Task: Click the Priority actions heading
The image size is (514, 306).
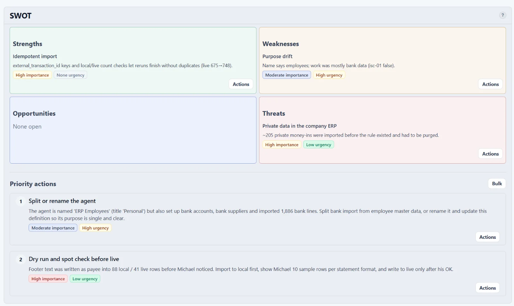Action: pos(33,184)
